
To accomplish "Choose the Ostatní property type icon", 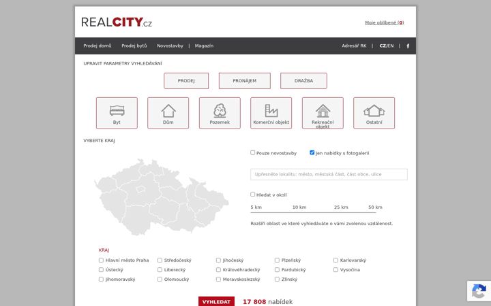I will click(374, 113).
